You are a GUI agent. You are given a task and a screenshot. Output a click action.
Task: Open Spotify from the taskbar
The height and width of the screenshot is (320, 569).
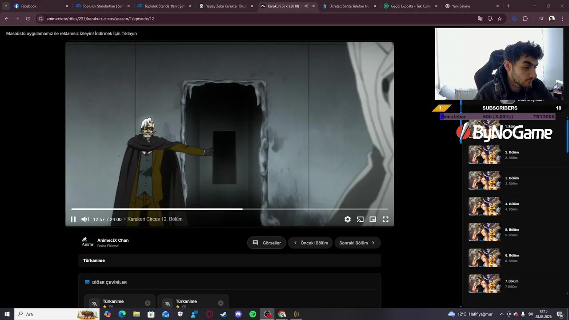(252, 314)
